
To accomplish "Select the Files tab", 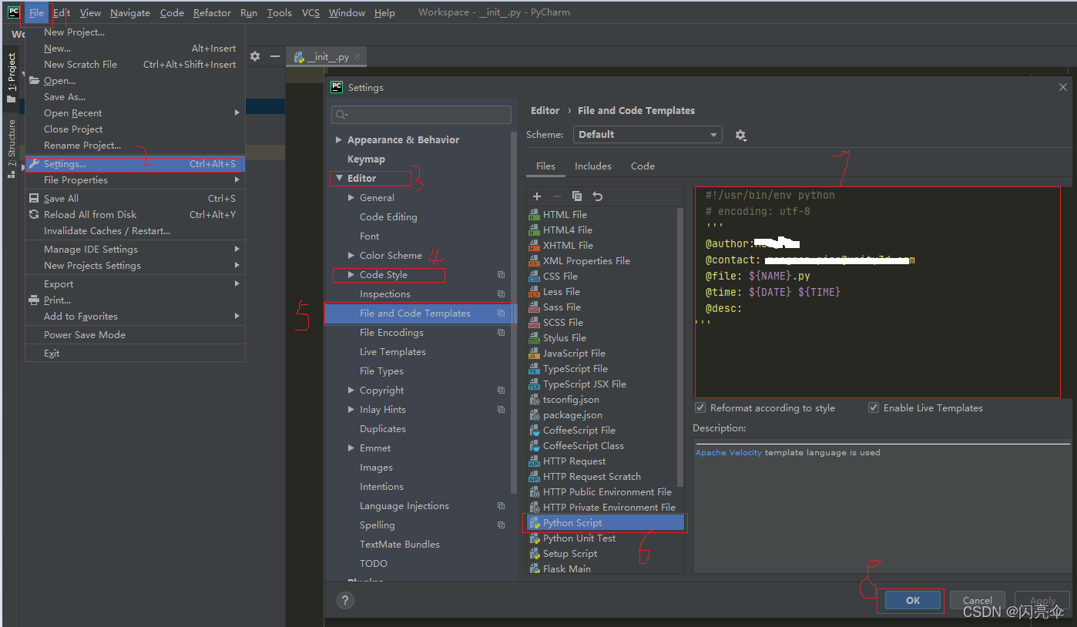I will 545,166.
